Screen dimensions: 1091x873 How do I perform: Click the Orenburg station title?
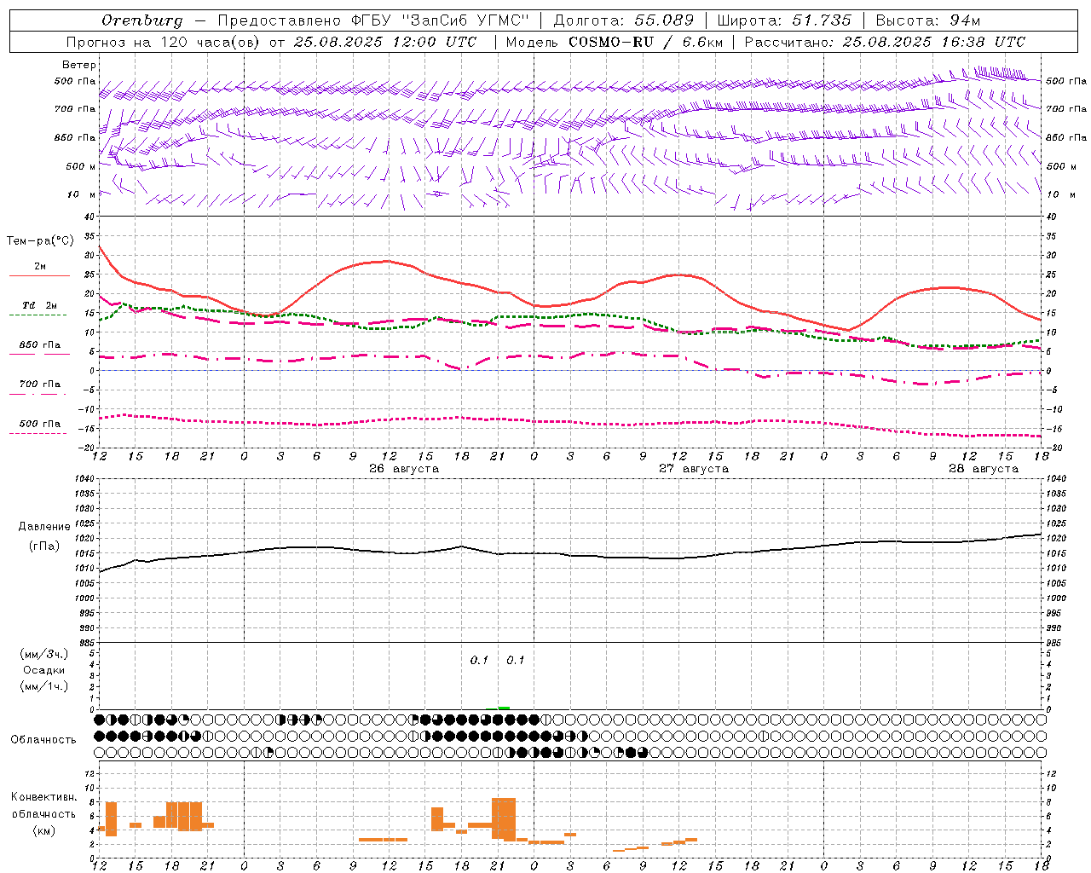coord(141,20)
